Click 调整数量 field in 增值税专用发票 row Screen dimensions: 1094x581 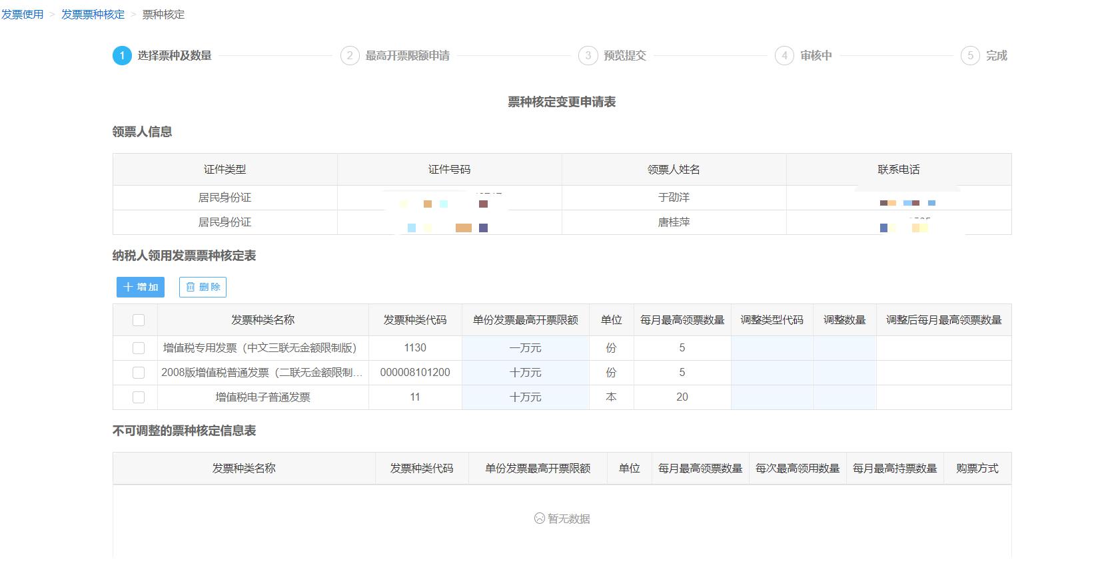[x=844, y=348]
